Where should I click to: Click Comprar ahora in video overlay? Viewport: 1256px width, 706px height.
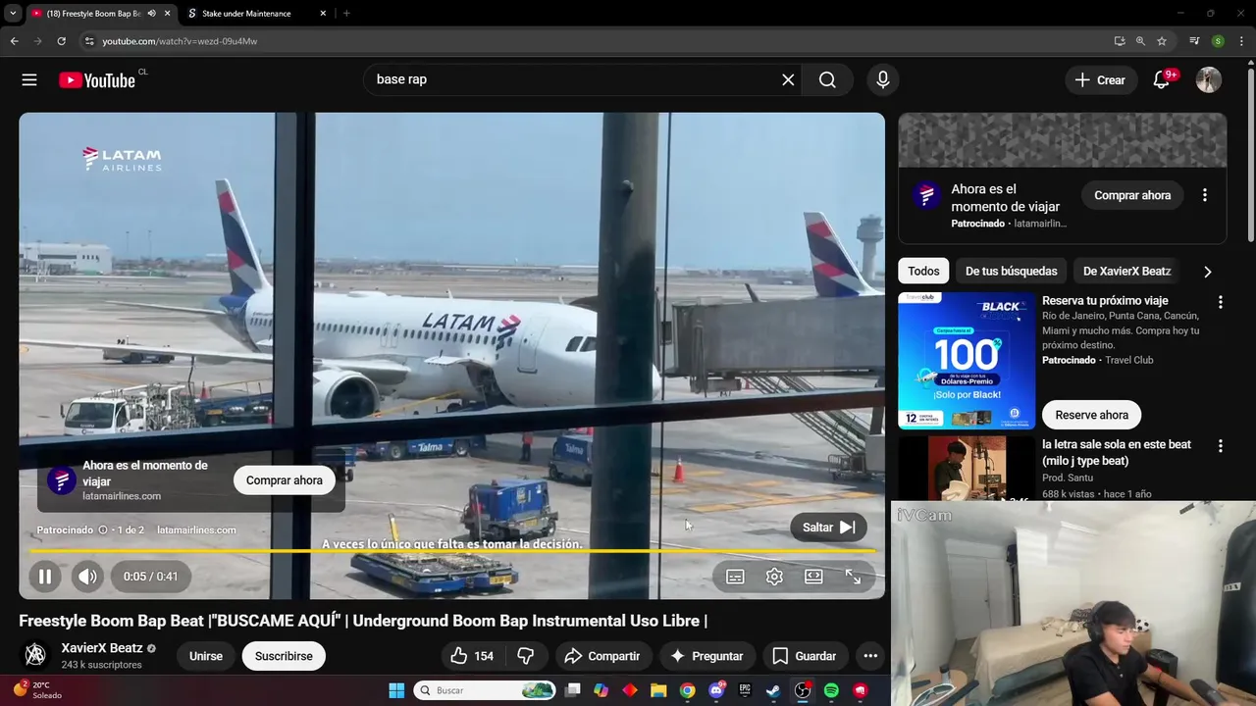(285, 480)
